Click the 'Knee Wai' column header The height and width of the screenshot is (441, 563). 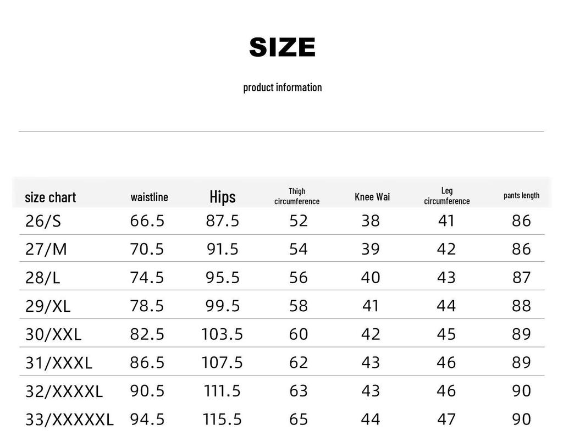[x=372, y=197]
